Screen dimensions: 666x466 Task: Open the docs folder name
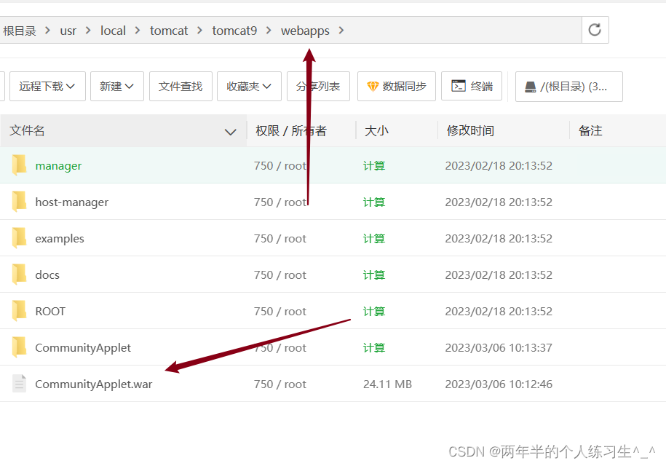click(47, 275)
